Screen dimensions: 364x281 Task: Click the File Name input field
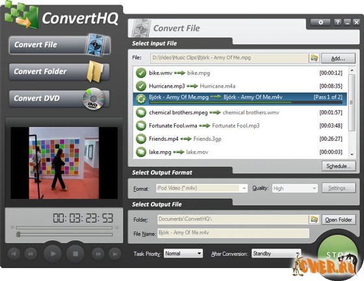click(x=233, y=233)
